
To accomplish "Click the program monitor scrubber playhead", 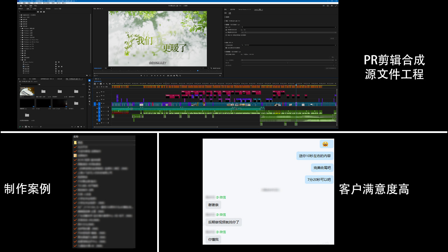I will 198,70.
